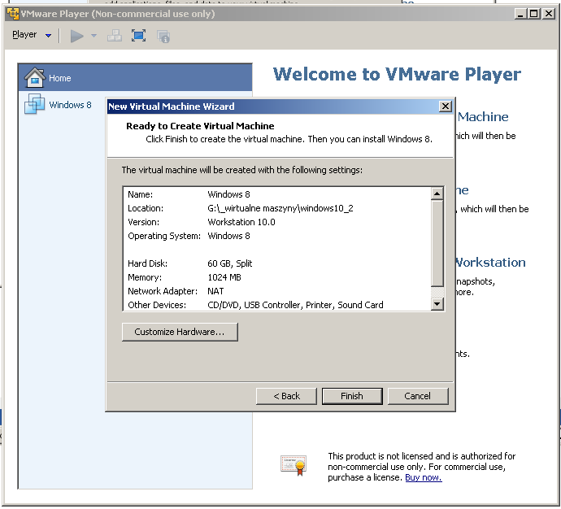Enter full screen mode via toolbar icon
The width and height of the screenshot is (561, 509).
pos(138,36)
